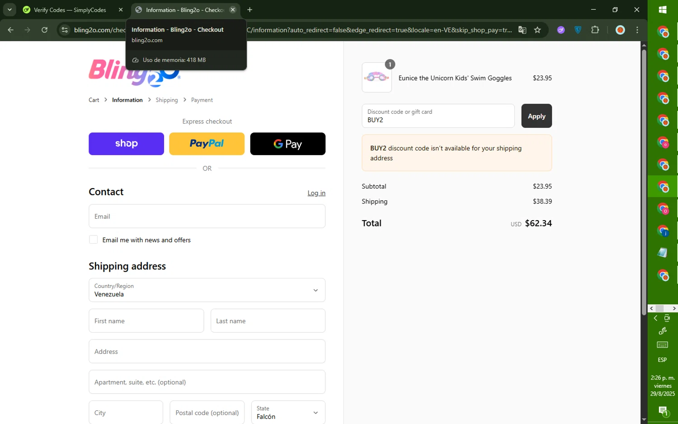Go to the Cart breadcrumb
678x424 pixels.
[x=94, y=100]
